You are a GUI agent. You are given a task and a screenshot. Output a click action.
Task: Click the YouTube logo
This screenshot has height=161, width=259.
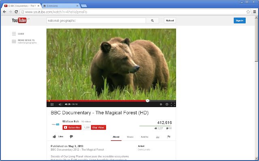tap(19, 21)
